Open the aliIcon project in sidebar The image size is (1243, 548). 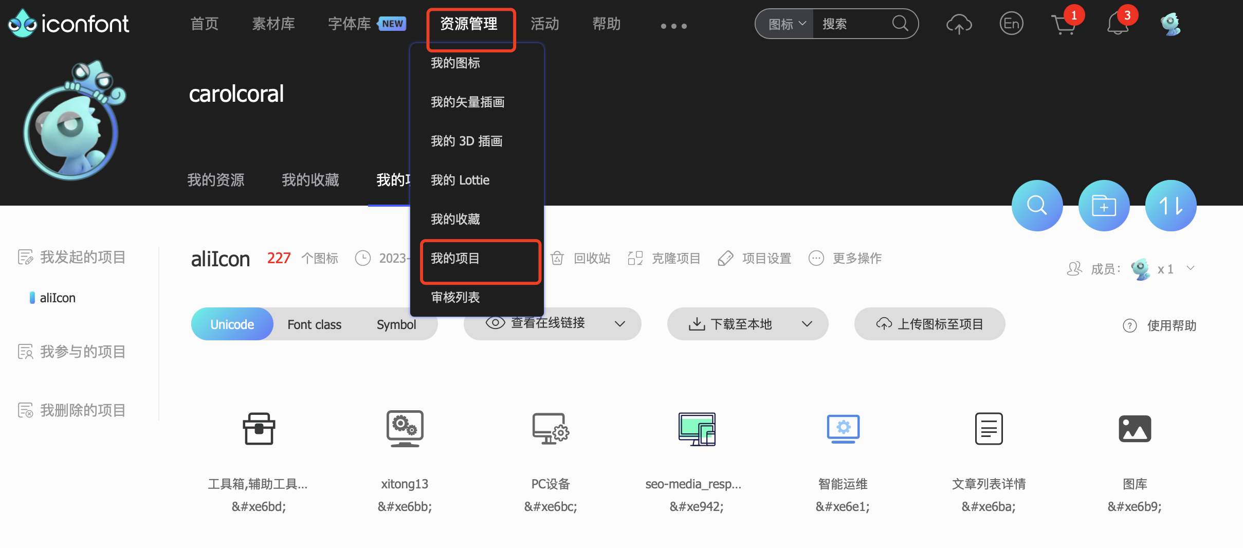[x=58, y=298]
